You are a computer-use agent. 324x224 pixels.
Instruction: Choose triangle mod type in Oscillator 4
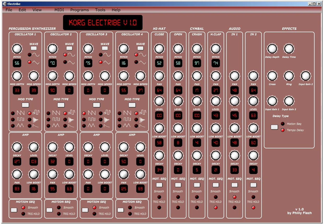click(127, 126)
